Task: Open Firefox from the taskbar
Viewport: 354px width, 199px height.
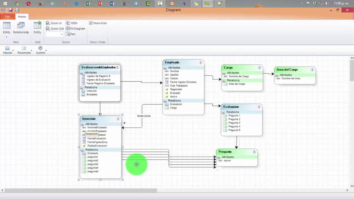Action: 40,4
